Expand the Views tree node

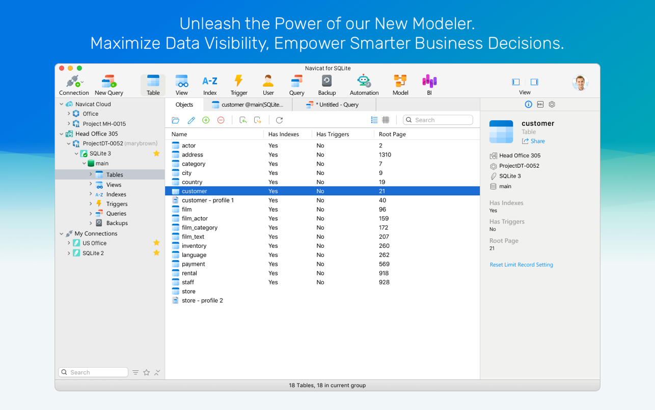91,184
